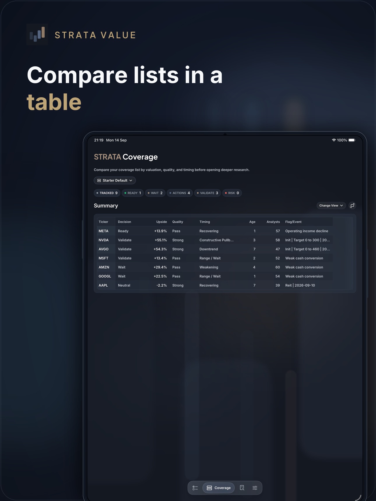
Task: Select the MSFT ticker row
Action: (x=215, y=258)
